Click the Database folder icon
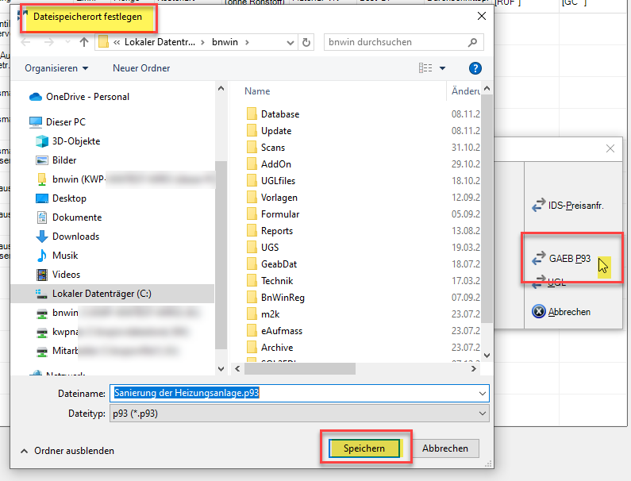 coord(252,114)
